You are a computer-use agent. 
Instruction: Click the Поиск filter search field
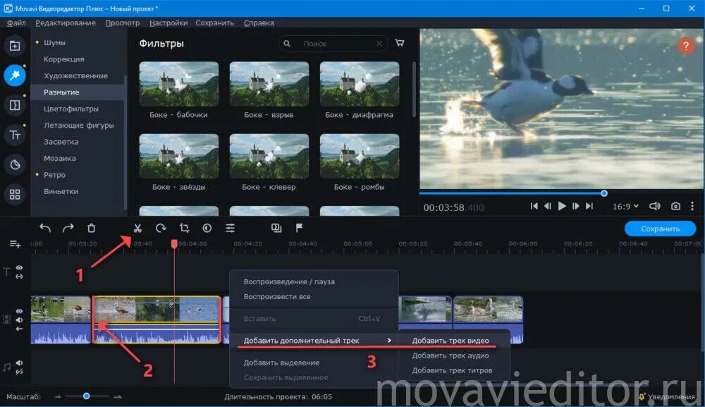[x=333, y=44]
